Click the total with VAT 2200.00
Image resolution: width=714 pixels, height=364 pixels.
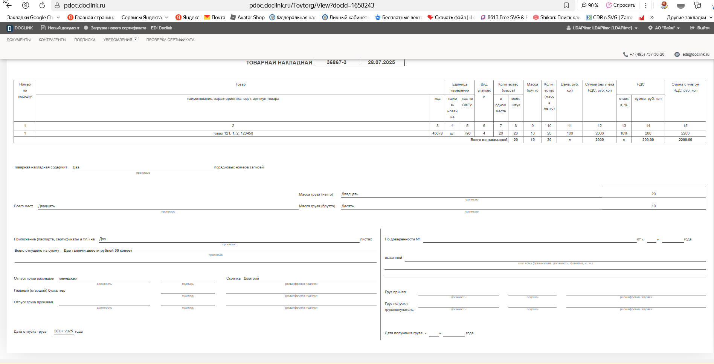coord(685,140)
